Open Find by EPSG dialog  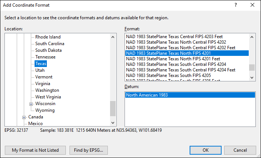(x=88, y=150)
